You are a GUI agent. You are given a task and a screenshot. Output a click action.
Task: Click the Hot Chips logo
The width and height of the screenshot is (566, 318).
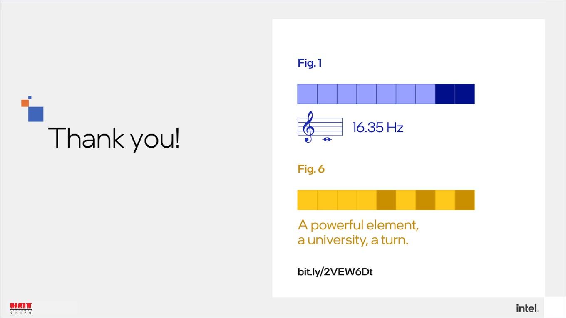(21, 308)
